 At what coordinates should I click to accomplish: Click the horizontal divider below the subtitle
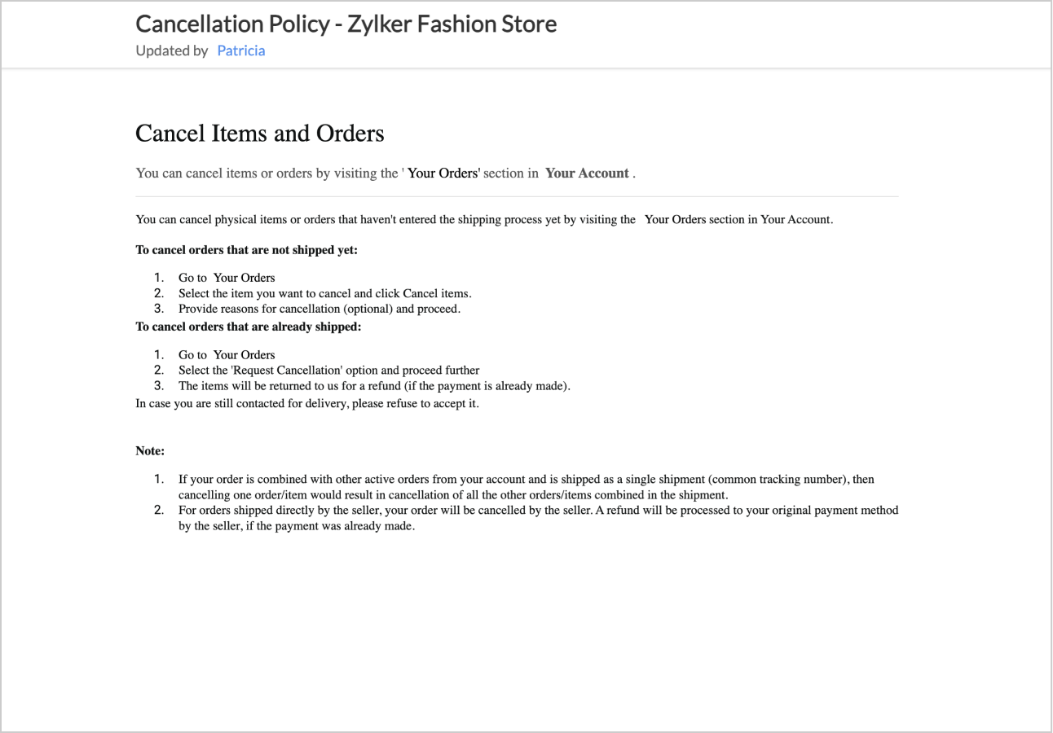tap(517, 196)
